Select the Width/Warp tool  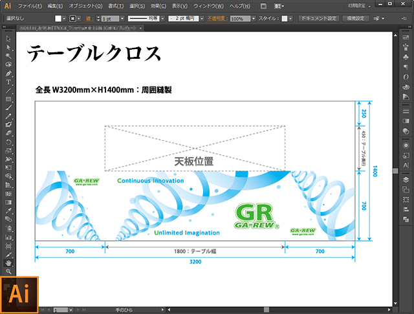(8, 159)
